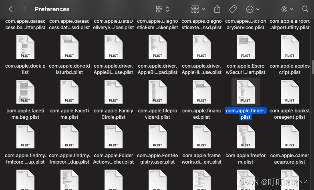This screenshot has width=314, height=190.
Task: Select com.apple.fileproviderd.plist file icon
Action: [157, 92]
